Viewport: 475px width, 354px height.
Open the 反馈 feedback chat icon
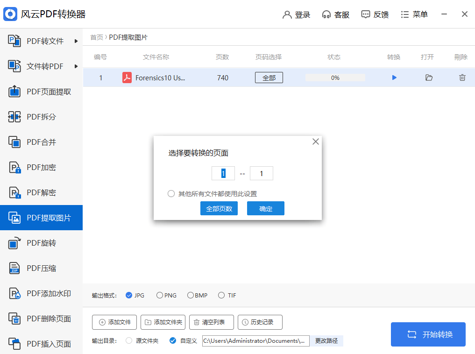click(365, 14)
